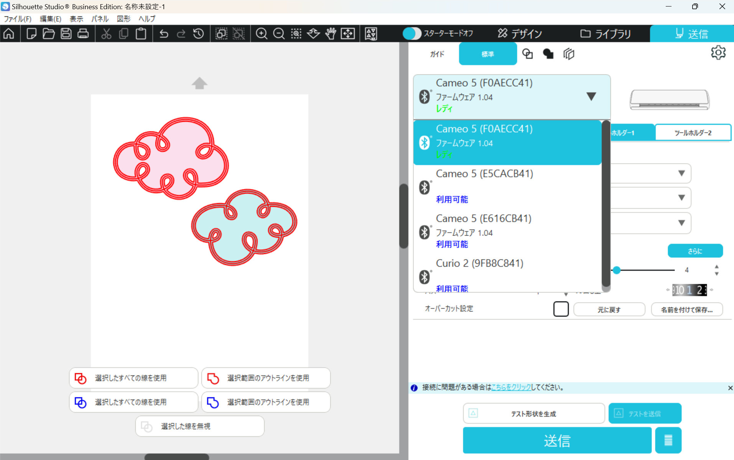Open the 表示 menu

pyautogui.click(x=76, y=19)
